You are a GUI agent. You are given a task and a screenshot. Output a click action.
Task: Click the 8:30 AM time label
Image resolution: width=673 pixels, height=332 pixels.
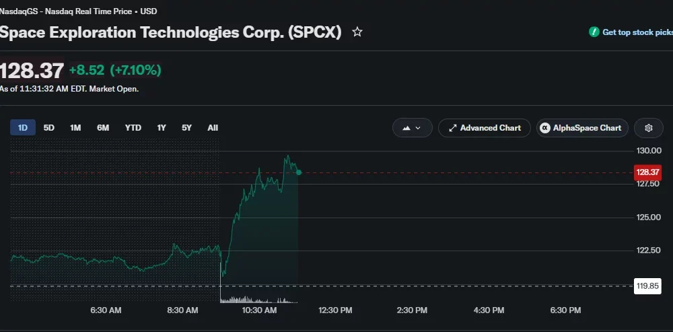click(x=182, y=310)
